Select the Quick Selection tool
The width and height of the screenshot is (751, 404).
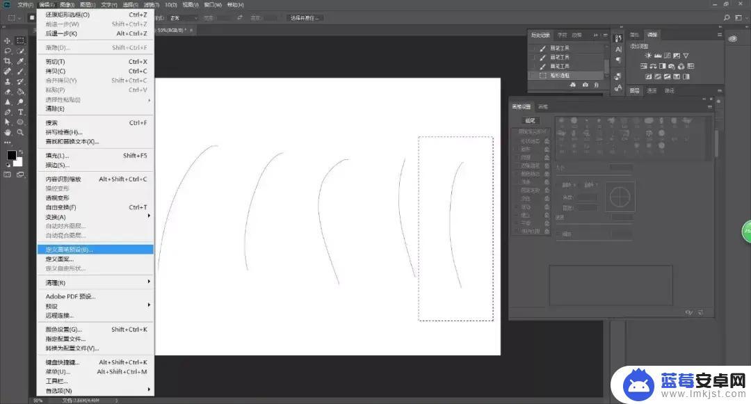click(x=20, y=51)
